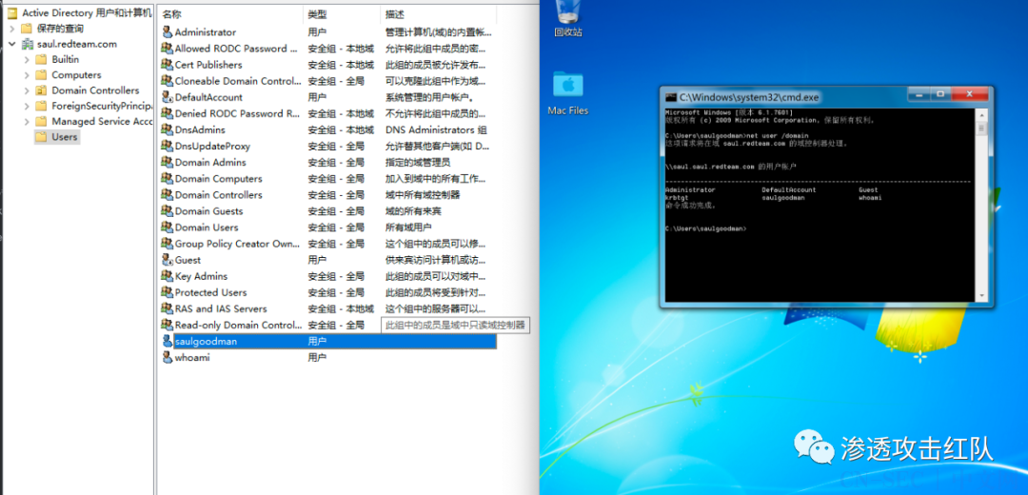The height and width of the screenshot is (495, 1028).
Task: Expand Domain Controllers in the tree
Action: coord(27,90)
